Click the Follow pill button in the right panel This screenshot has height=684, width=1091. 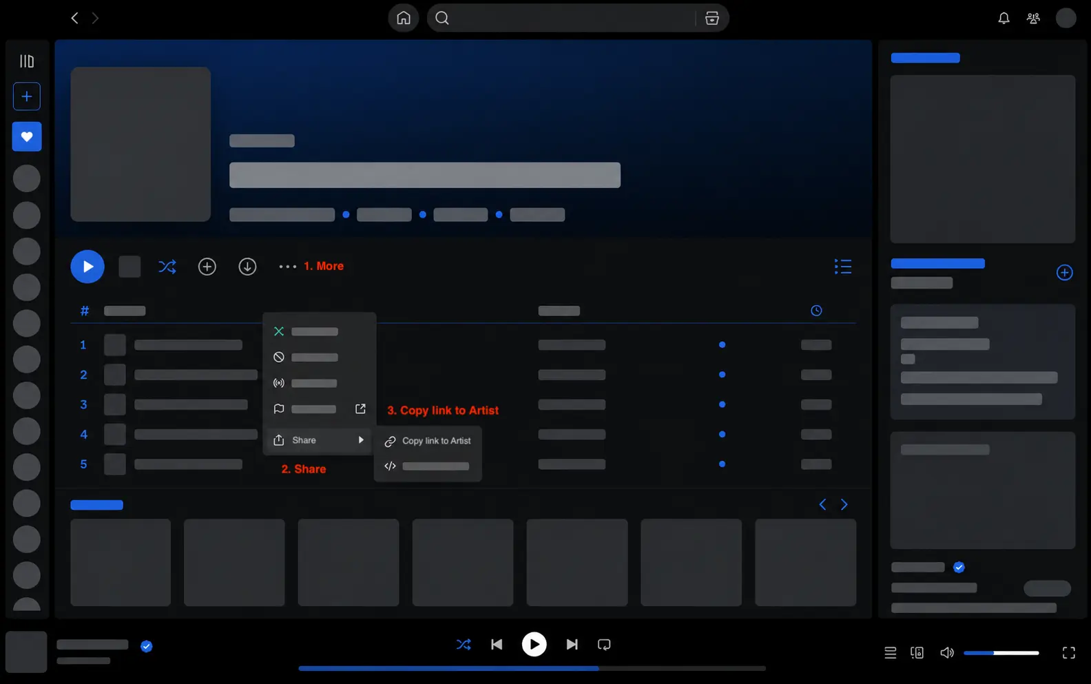pyautogui.click(x=1047, y=588)
